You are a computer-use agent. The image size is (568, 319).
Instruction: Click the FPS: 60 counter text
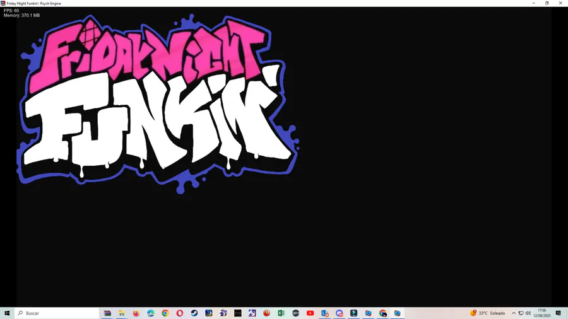click(x=11, y=11)
